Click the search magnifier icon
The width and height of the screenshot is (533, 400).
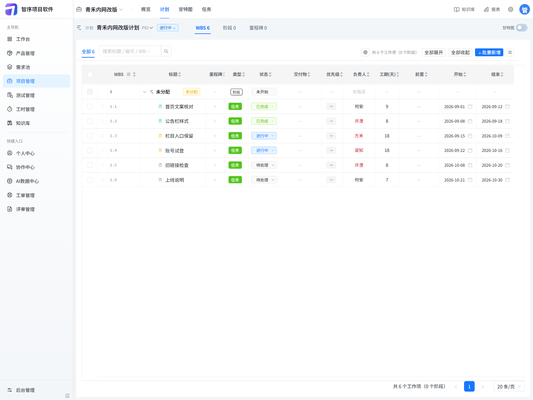tap(166, 51)
